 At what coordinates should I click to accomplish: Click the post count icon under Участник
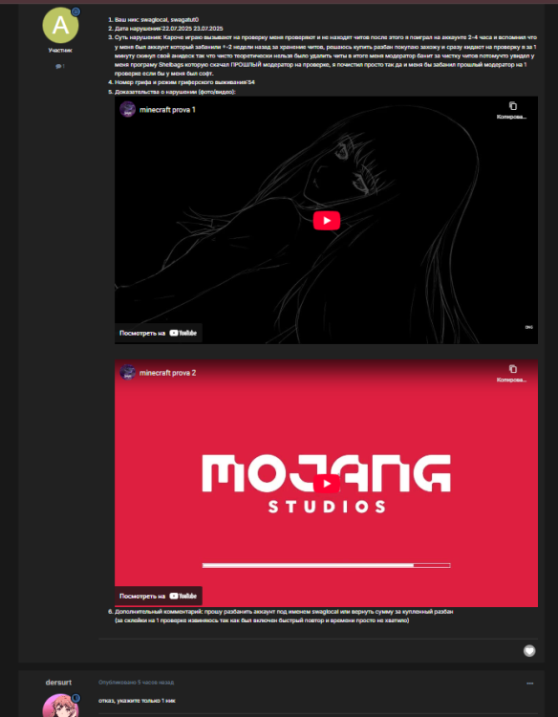coord(60,66)
